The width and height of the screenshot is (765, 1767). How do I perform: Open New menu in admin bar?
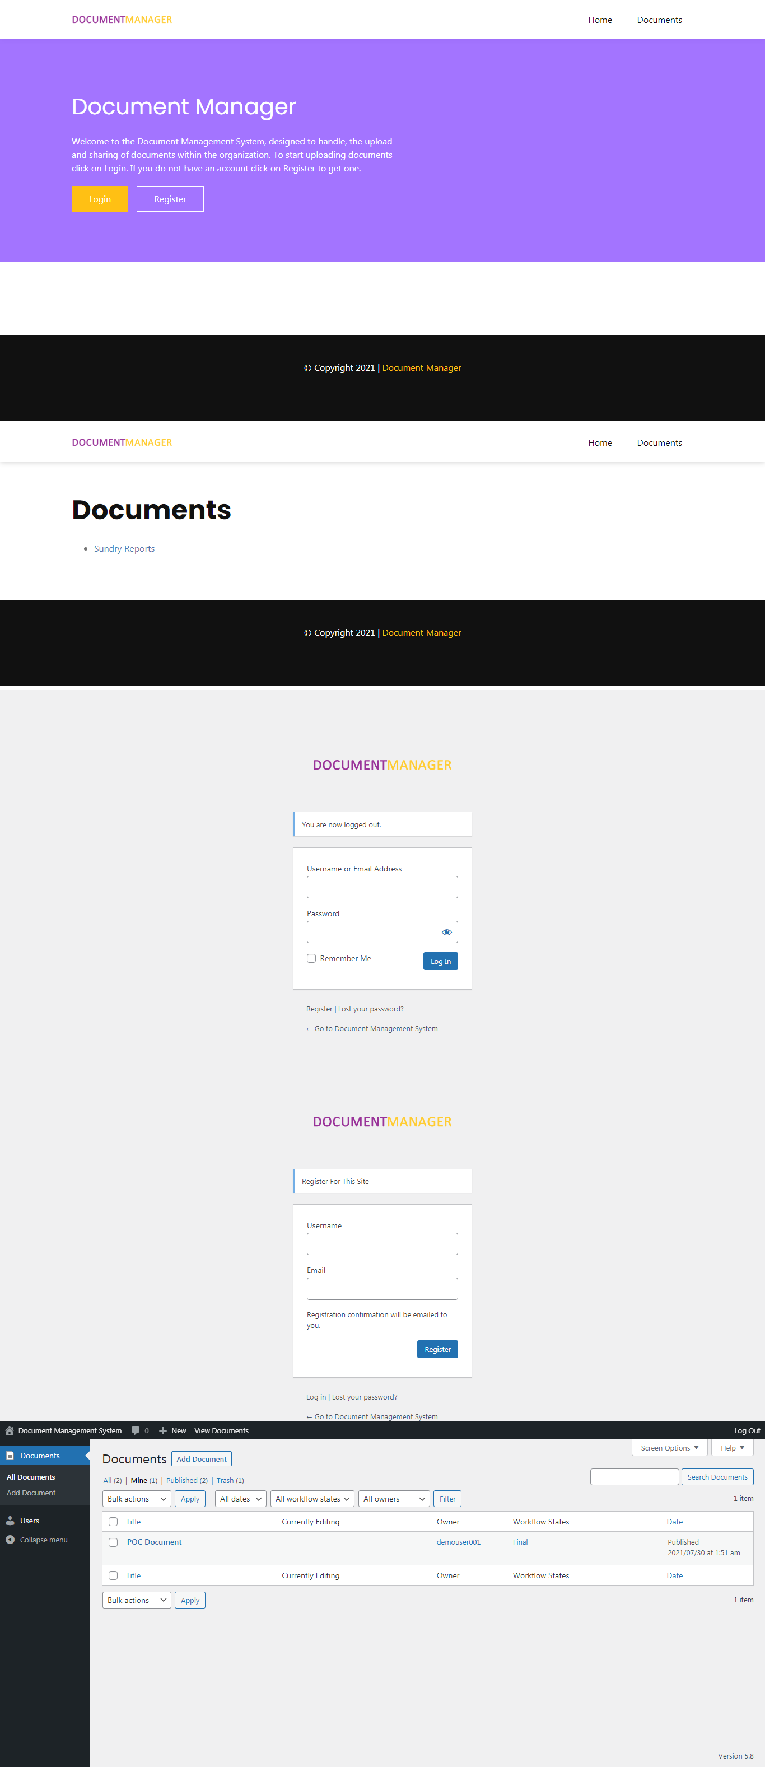point(172,1430)
